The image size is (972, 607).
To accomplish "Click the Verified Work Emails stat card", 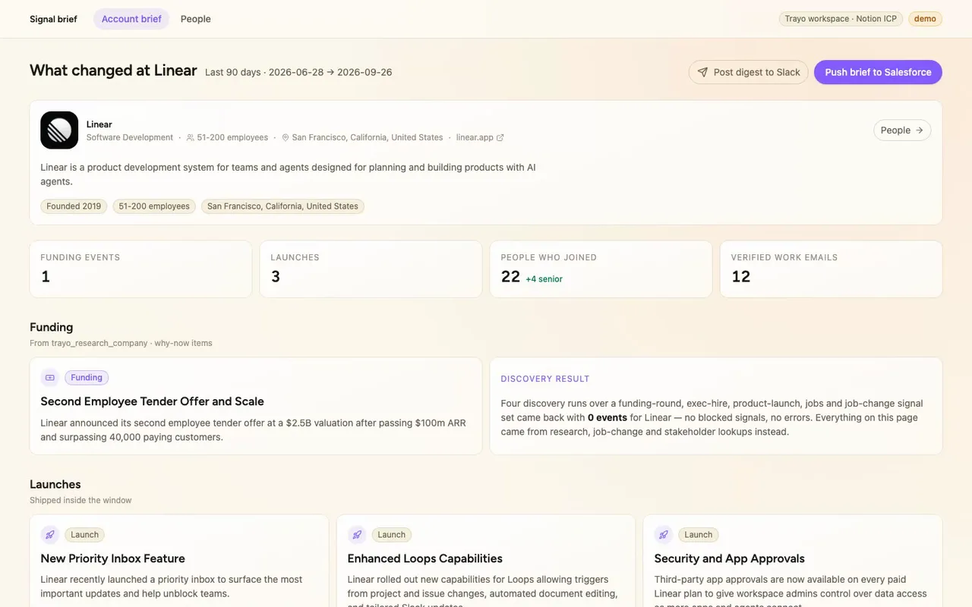I will (x=831, y=269).
